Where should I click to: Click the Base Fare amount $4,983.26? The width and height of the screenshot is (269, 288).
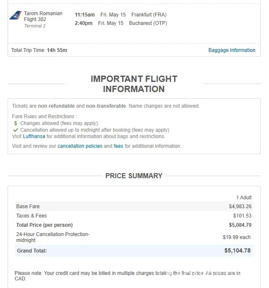click(240, 206)
